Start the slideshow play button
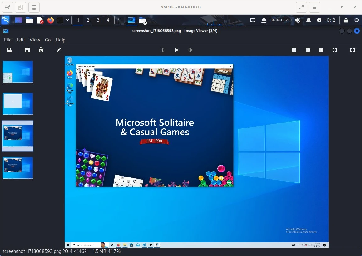 point(176,50)
